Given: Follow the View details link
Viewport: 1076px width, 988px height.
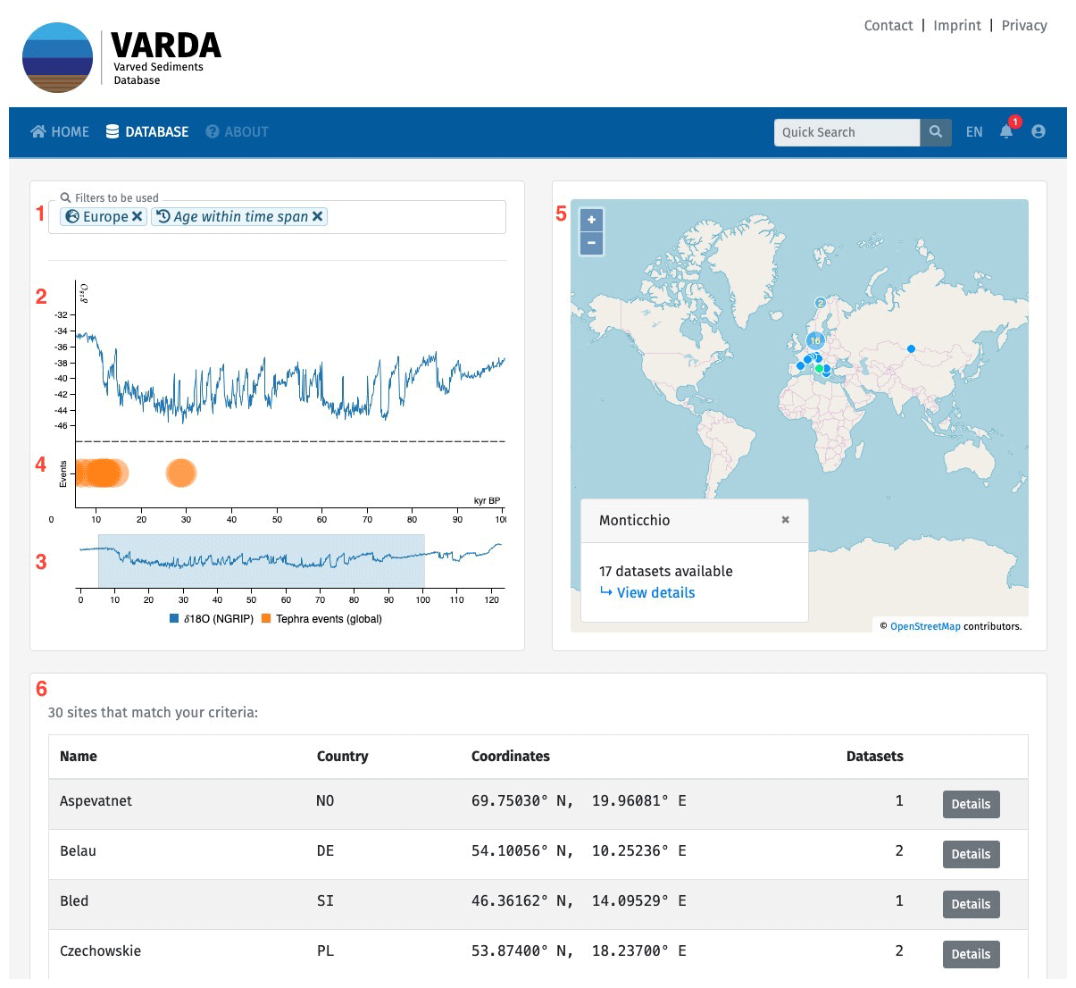Looking at the screenshot, I should [655, 592].
